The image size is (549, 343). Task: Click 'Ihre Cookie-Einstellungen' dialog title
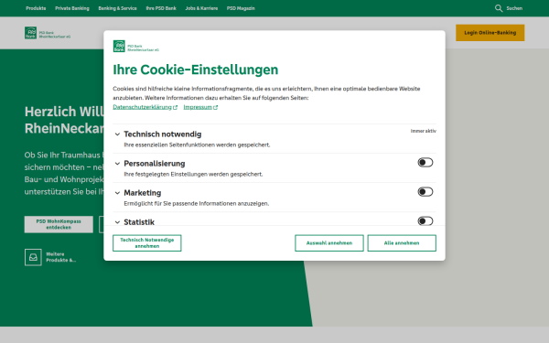[x=196, y=70]
